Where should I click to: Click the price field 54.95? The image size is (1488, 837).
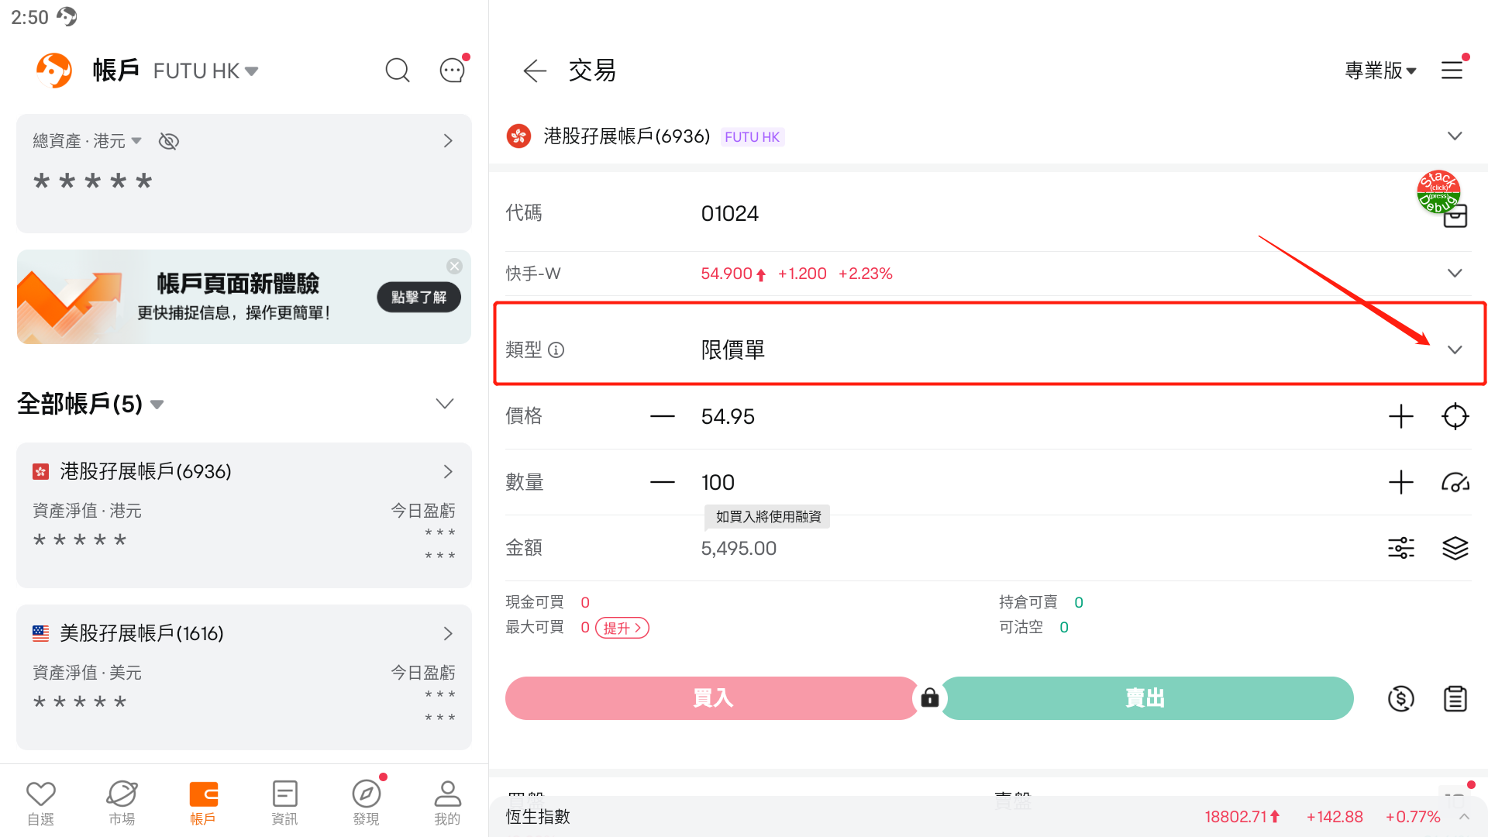(x=728, y=417)
